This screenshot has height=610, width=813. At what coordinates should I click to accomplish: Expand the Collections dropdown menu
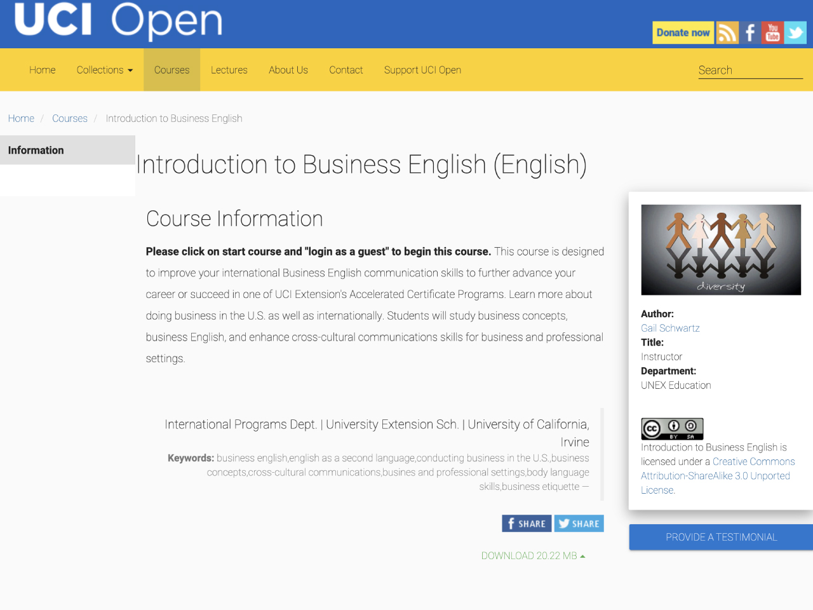[x=105, y=70]
